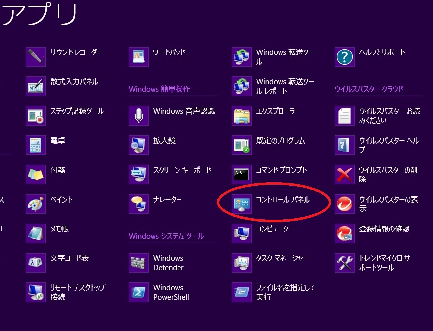433x331 pixels.
Task: Click the 数式入力パネル label
Action: [74, 82]
